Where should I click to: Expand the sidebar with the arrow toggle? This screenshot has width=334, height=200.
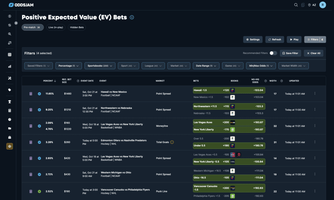[x=16, y=23]
